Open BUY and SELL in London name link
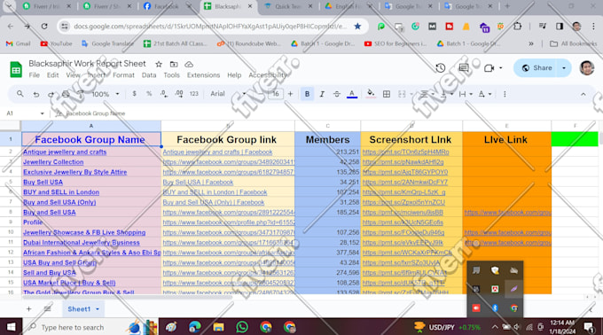Image resolution: width=603 pixels, height=335 pixels. click(x=61, y=192)
